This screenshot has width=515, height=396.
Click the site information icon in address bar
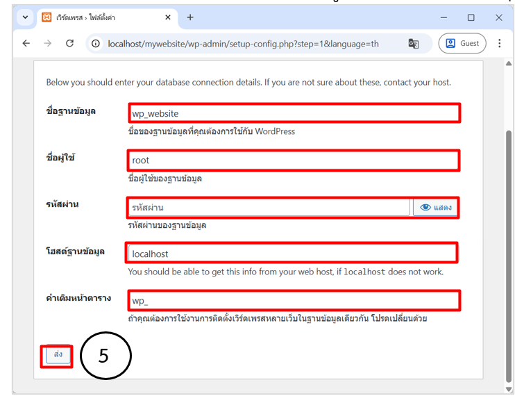96,44
